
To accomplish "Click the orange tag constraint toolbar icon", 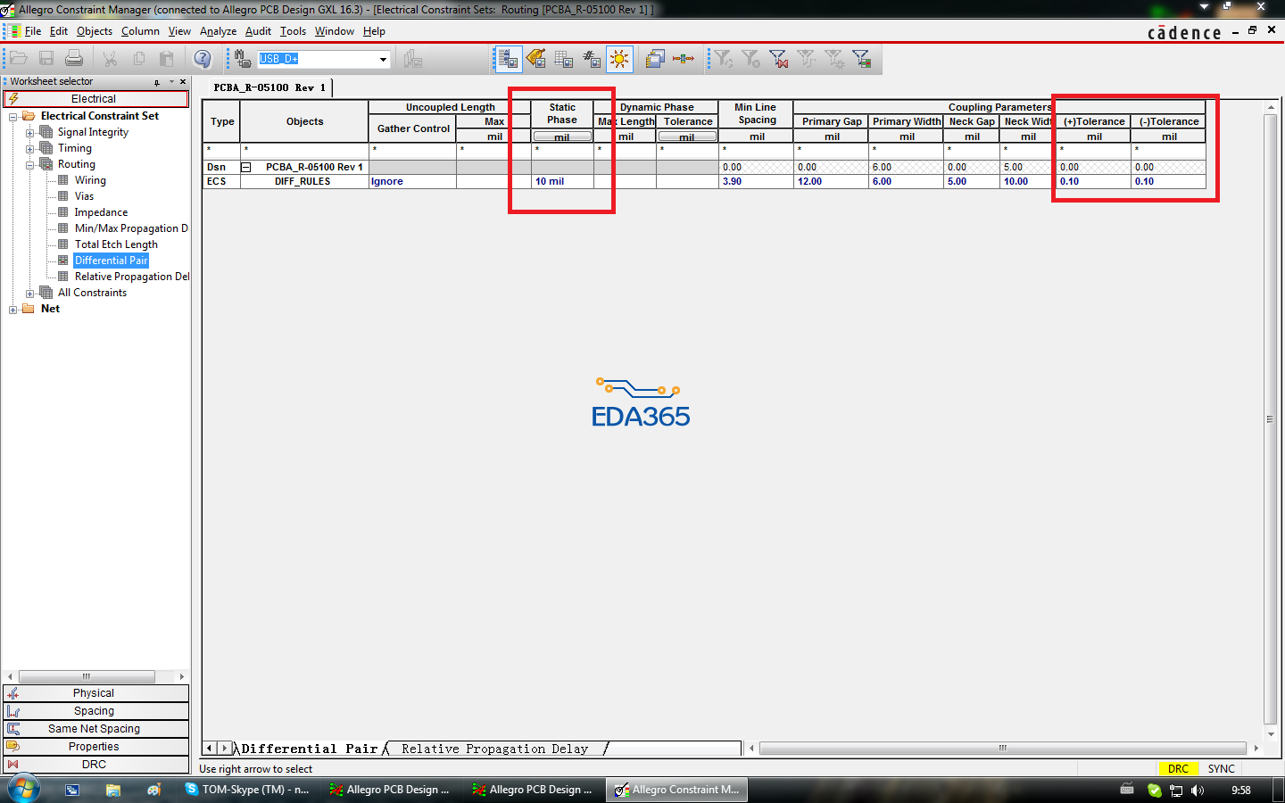I will coord(536,59).
